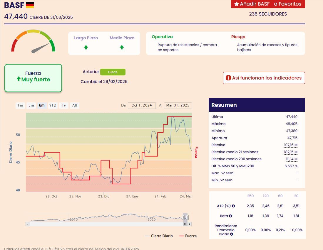Screen dimensions: 323x250
Task: Click the navigator left range handle
Action: [183, 217]
